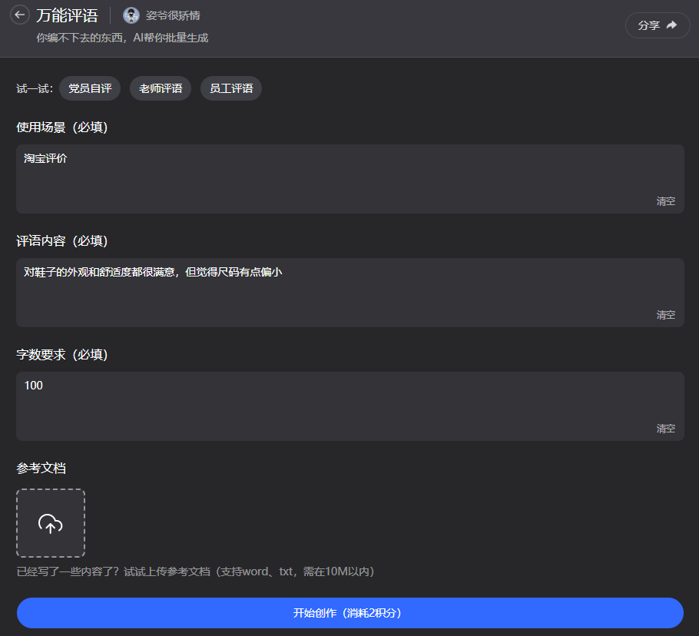The image size is (699, 636).
Task: Select the 党员自评 example chip
Action: click(90, 88)
